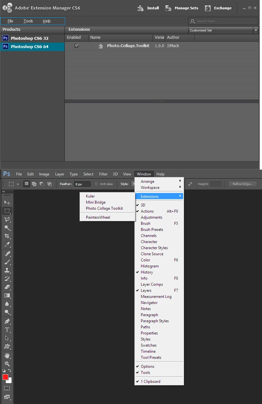Open Extension Manager File menu
262x404 pixels.
[10, 21]
